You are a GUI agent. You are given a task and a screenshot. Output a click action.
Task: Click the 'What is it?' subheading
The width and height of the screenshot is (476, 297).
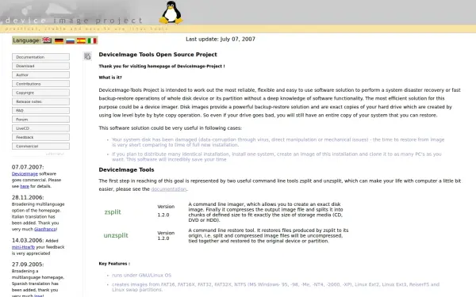click(x=110, y=78)
